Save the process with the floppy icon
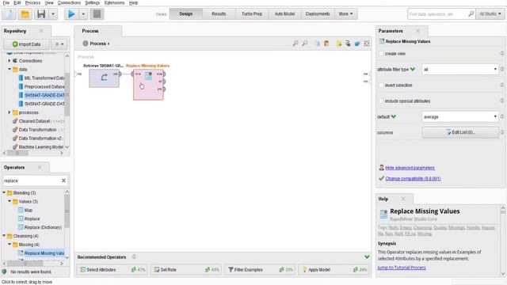Viewport: 507px width, 285px height. tap(41, 14)
